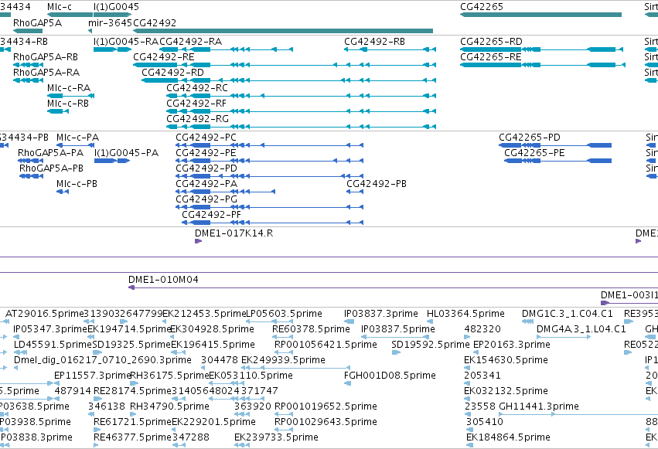Click protein RhoGAP5A-PA
This screenshot has height=449, width=658.
click(30, 161)
